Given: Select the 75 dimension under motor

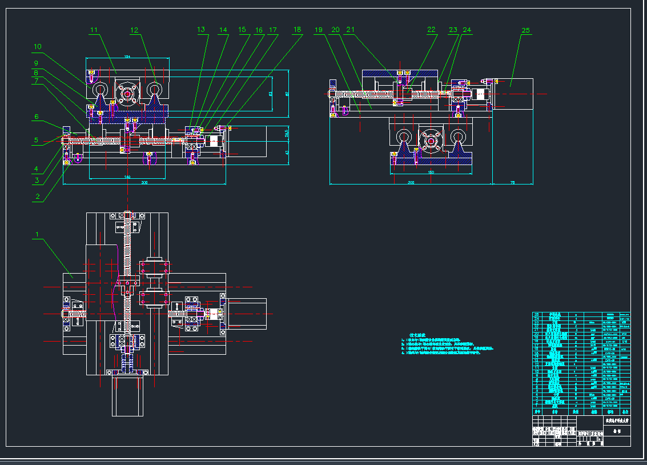Looking at the screenshot, I should (x=512, y=182).
